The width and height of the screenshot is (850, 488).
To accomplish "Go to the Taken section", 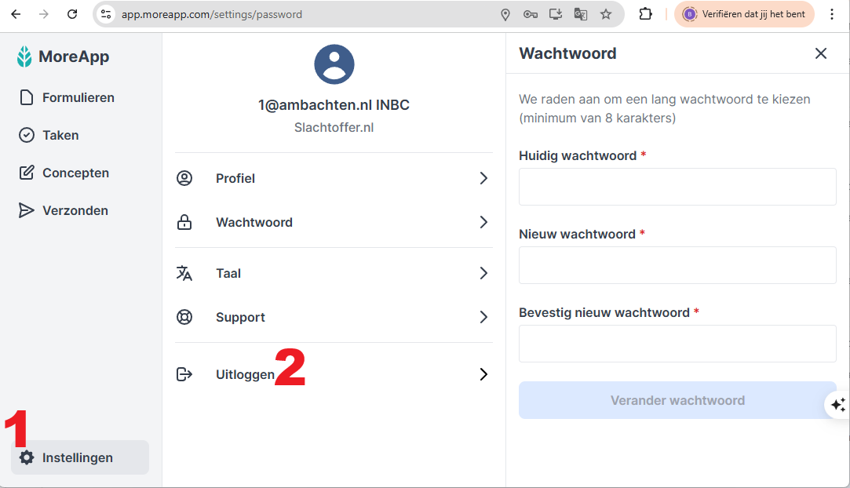I will point(60,135).
